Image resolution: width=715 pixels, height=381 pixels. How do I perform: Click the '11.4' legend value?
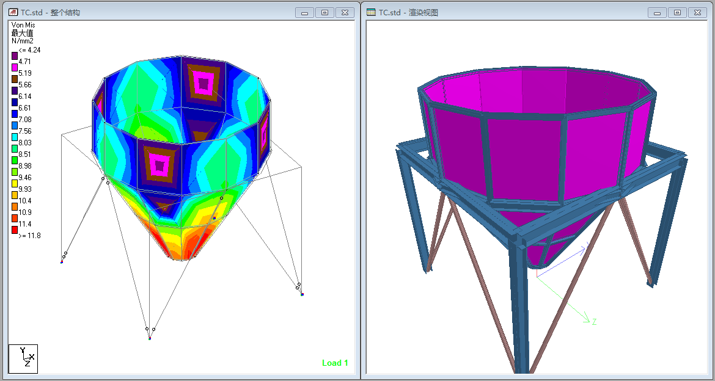tap(24, 223)
